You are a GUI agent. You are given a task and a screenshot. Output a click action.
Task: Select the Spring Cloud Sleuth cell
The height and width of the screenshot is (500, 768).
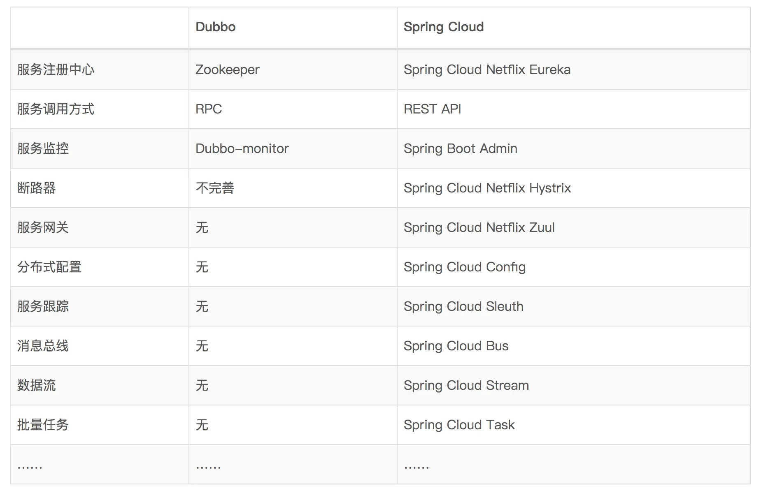point(463,306)
